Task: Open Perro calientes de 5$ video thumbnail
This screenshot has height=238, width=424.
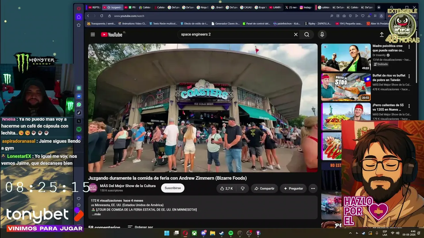Action: 346,116
